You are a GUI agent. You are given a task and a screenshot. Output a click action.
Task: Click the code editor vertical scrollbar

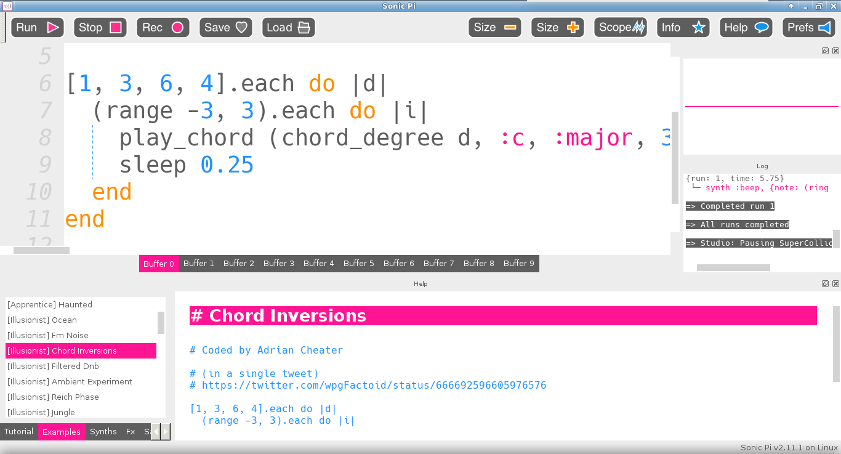675,158
